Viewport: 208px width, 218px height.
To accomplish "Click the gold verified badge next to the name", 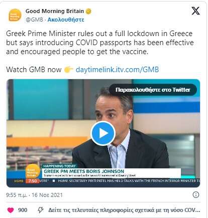I will (88, 12).
